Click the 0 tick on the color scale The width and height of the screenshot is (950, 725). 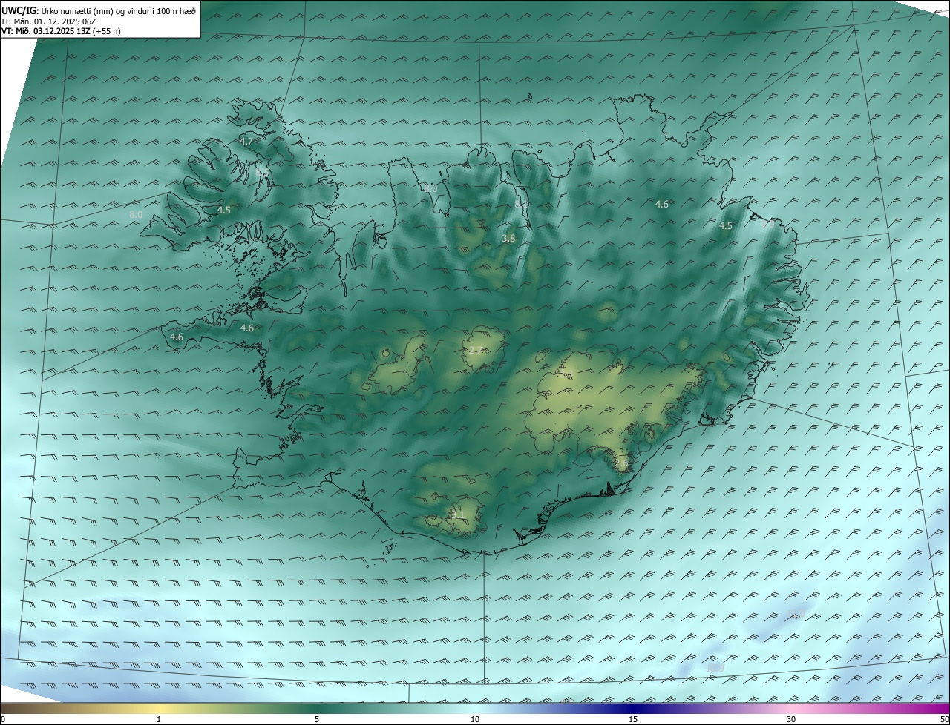(x=3, y=719)
